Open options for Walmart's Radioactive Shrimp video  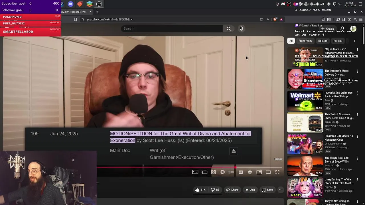pyautogui.click(x=357, y=93)
